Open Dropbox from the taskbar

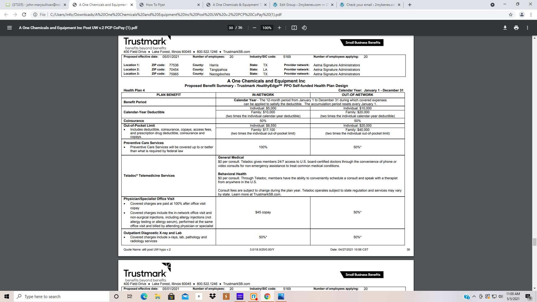click(213, 296)
